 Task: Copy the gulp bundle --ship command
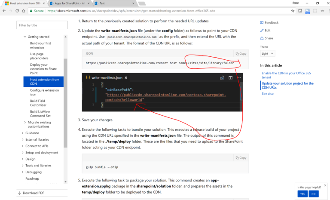click(241, 158)
